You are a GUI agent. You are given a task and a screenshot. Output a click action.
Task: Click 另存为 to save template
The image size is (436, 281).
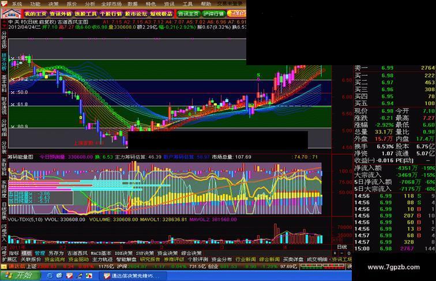coord(56,253)
